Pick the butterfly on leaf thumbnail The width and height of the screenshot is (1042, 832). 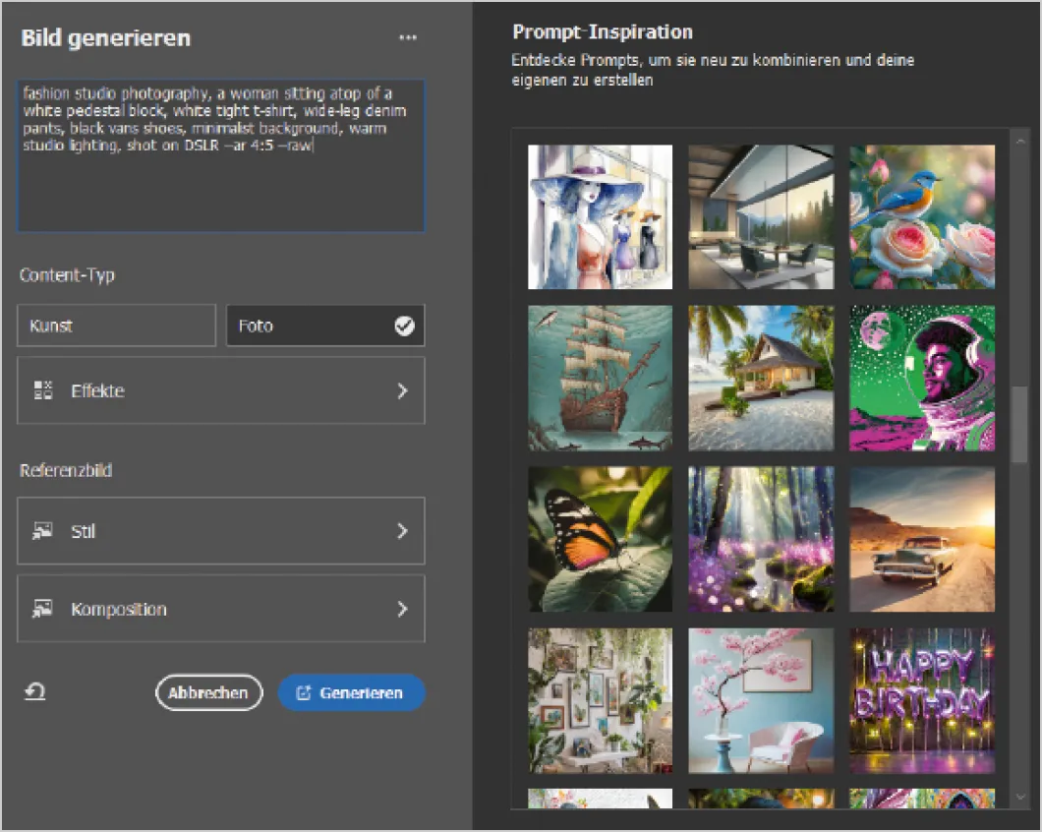[600, 539]
